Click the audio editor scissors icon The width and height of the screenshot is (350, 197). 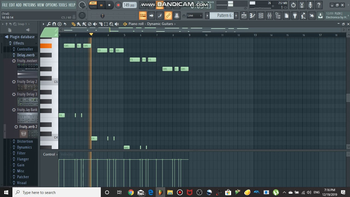[302, 5]
